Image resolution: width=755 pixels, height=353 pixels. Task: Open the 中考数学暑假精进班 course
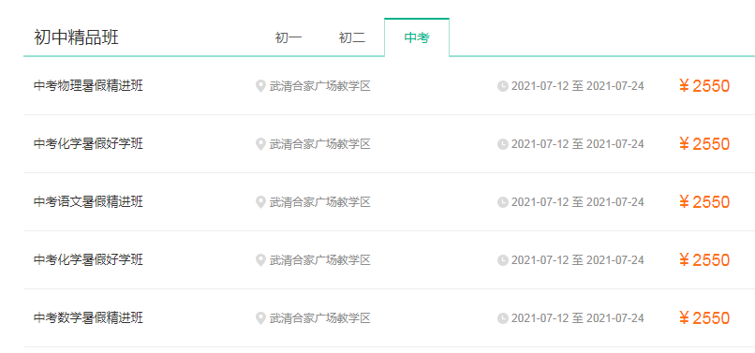[x=89, y=318]
